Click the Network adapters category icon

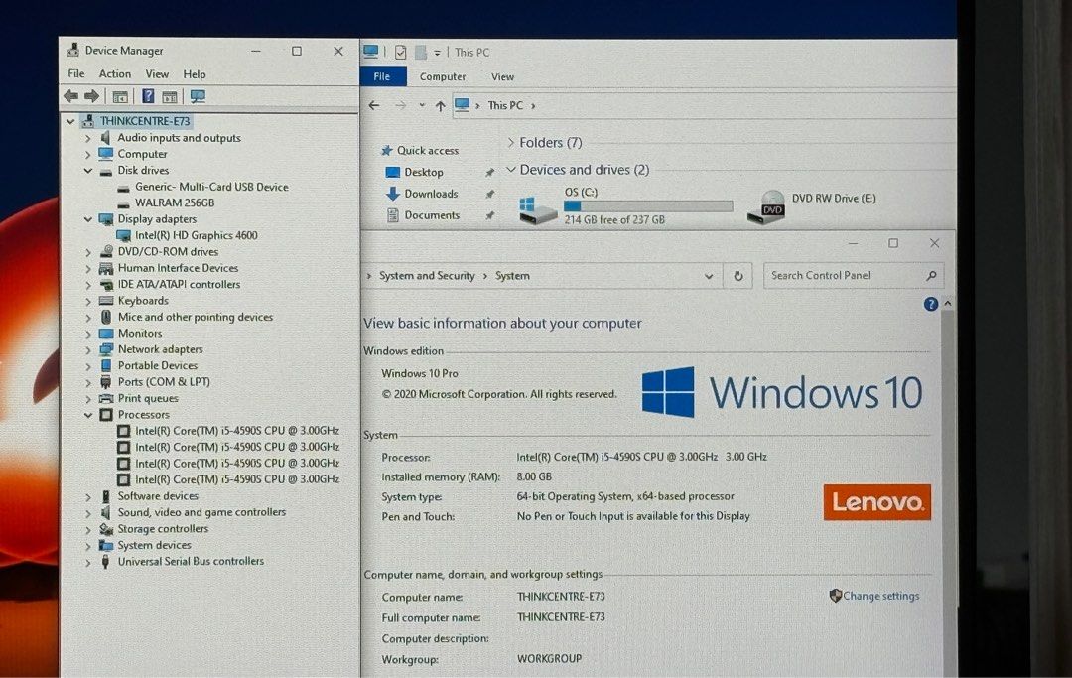tap(106, 350)
